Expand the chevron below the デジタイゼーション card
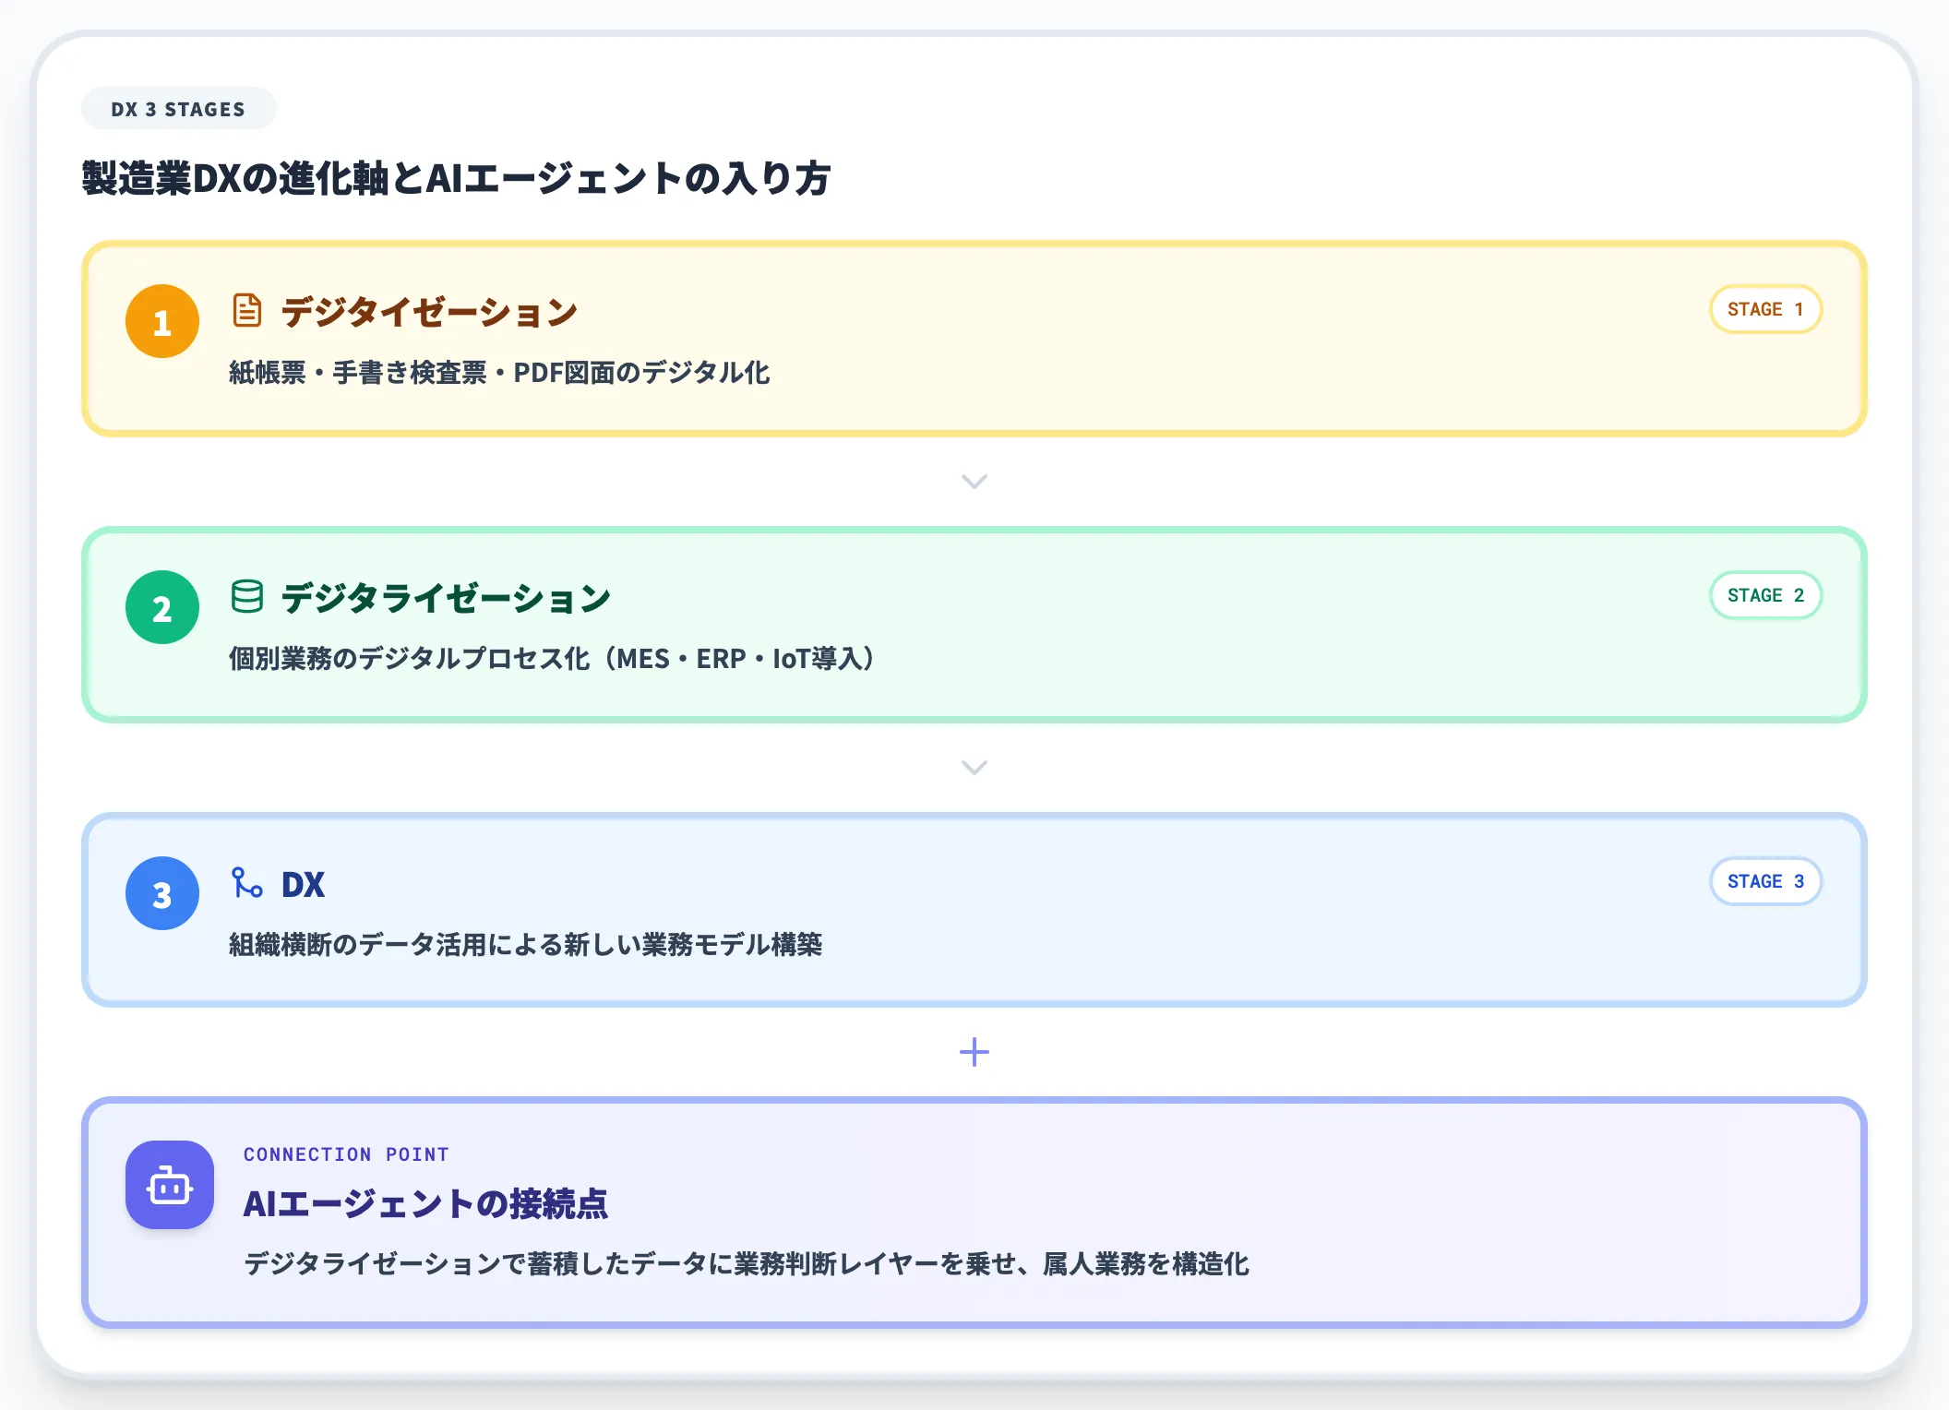Screen dimensions: 1949x1410 974,482
